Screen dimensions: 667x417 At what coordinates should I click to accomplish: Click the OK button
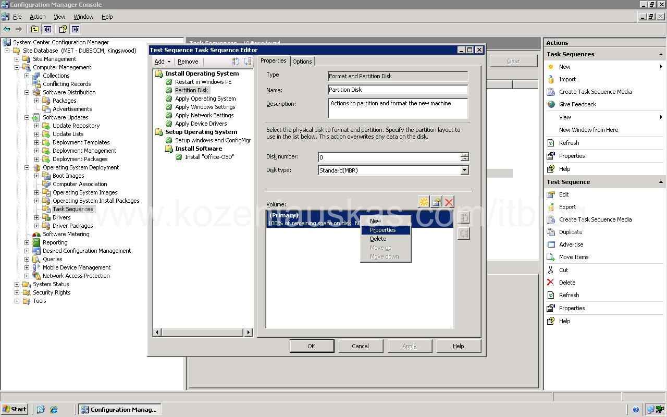[x=311, y=346]
